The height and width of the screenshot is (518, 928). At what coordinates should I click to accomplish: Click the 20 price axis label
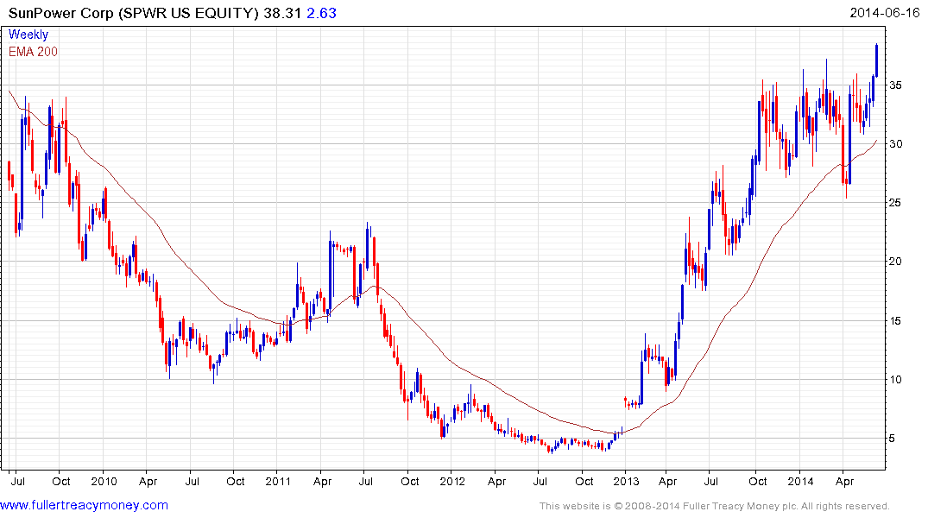895,261
